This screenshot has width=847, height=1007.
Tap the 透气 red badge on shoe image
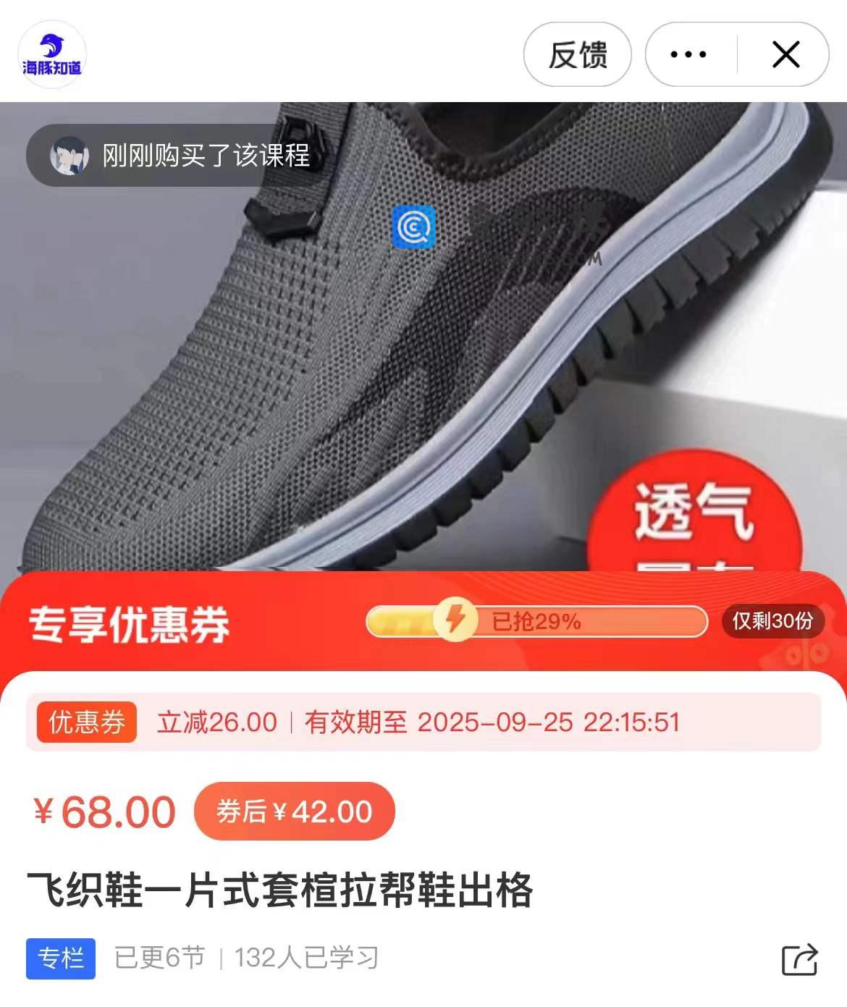[x=694, y=512]
